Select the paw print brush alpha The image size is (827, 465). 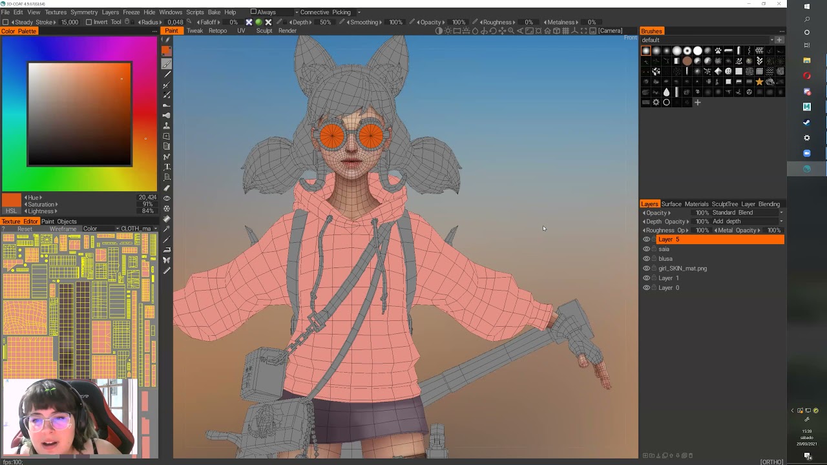(x=718, y=50)
